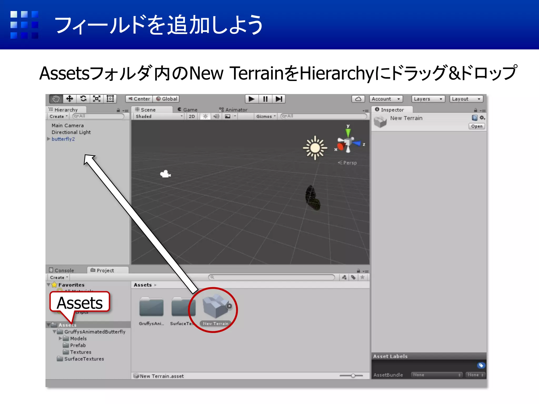Toggle scene lighting sun icon
This screenshot has width=539, height=404.
205,116
